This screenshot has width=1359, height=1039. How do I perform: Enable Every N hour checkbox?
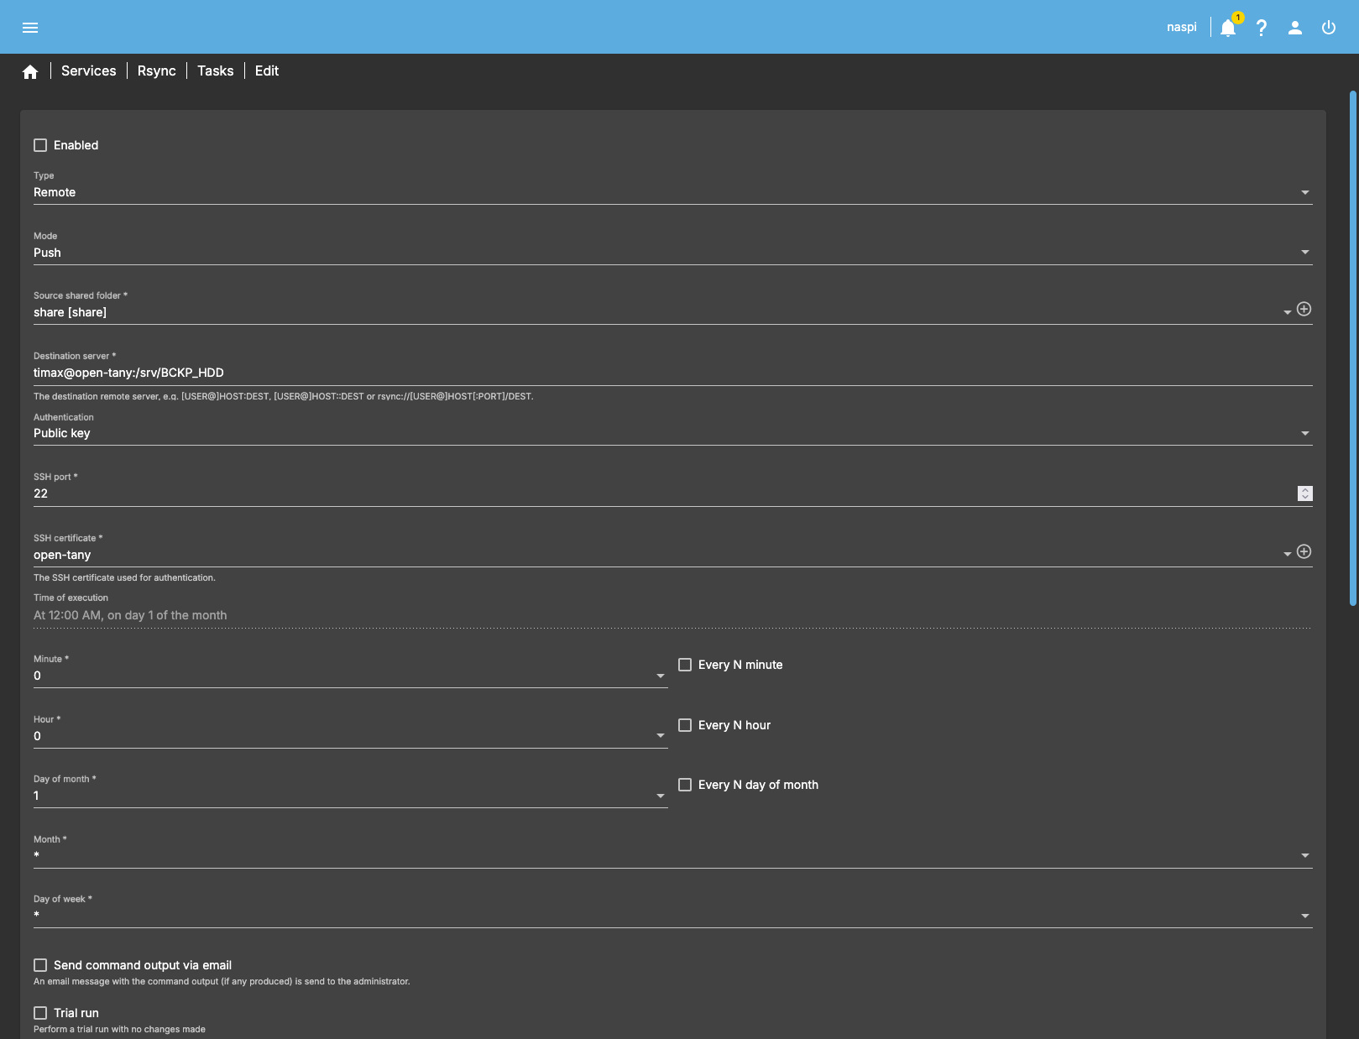pos(685,725)
